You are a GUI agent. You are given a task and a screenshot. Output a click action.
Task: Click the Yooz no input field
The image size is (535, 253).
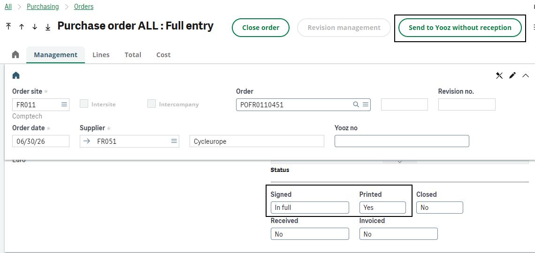[402, 141]
